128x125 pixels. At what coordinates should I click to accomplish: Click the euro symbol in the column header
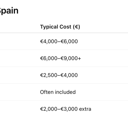[76, 27]
